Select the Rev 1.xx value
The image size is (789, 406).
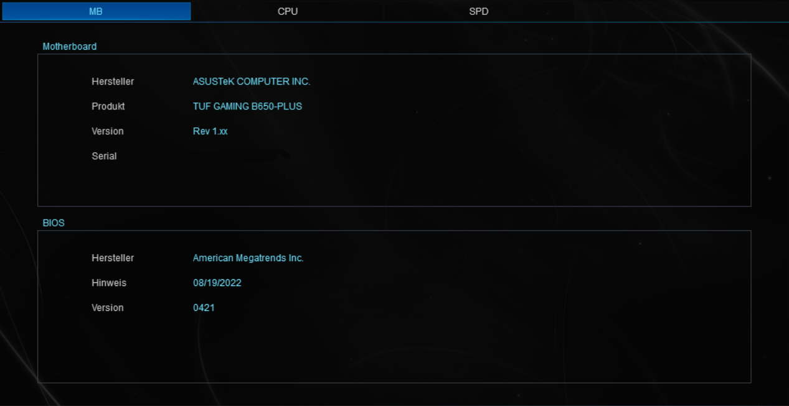pos(210,131)
